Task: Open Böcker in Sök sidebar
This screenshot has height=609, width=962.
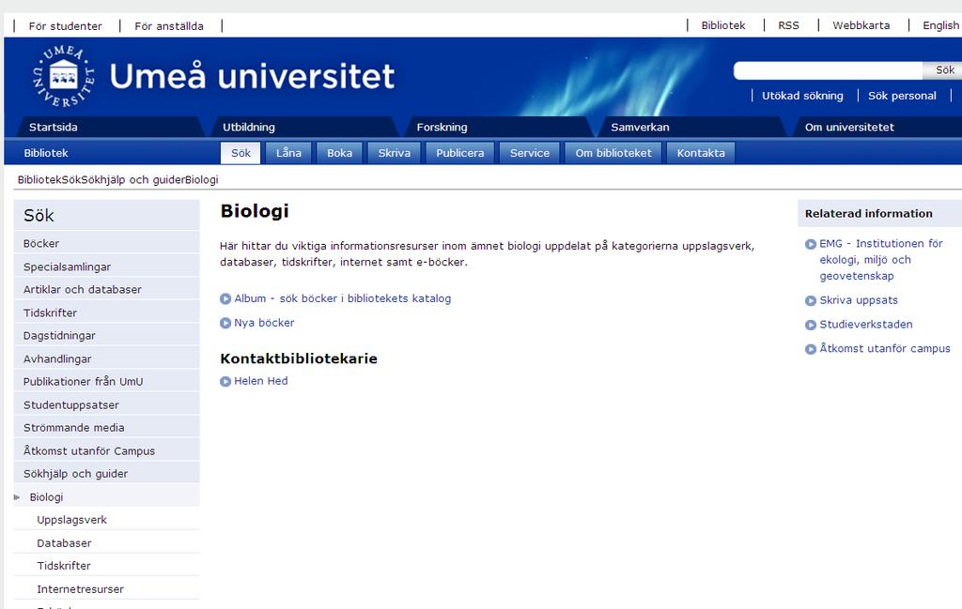Action: tap(107, 243)
